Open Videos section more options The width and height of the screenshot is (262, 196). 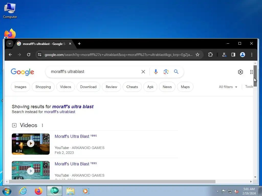pyautogui.click(x=42, y=125)
